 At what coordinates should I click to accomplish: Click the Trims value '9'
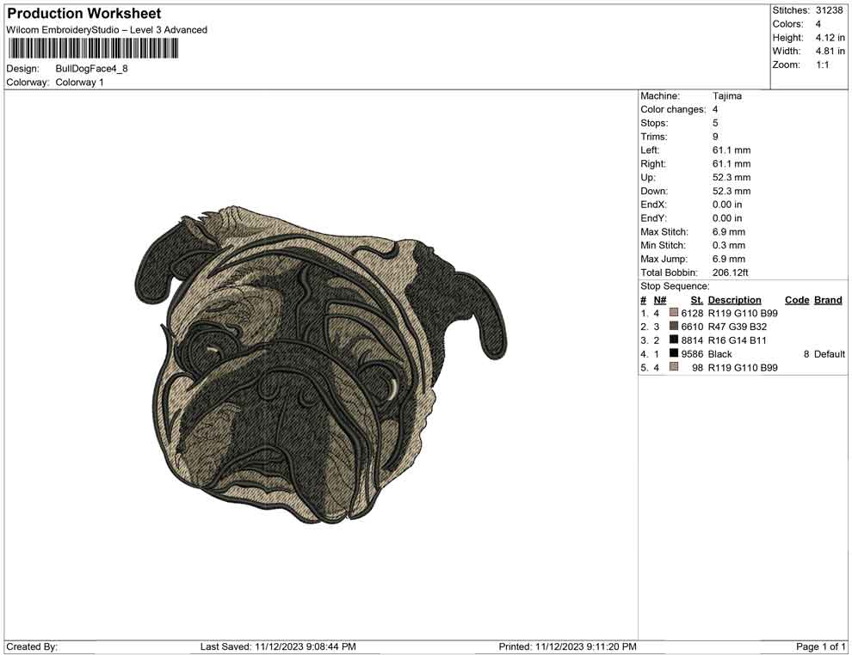[x=715, y=137]
